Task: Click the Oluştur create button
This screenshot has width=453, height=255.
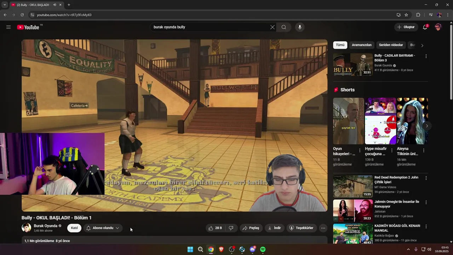Action: click(x=406, y=27)
